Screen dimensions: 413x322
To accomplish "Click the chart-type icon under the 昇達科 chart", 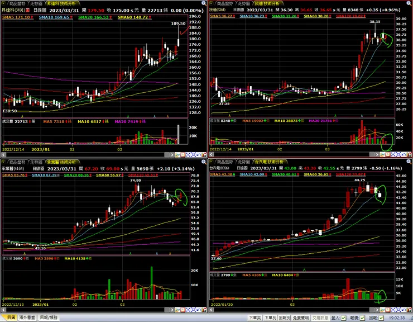I will 177,155.
